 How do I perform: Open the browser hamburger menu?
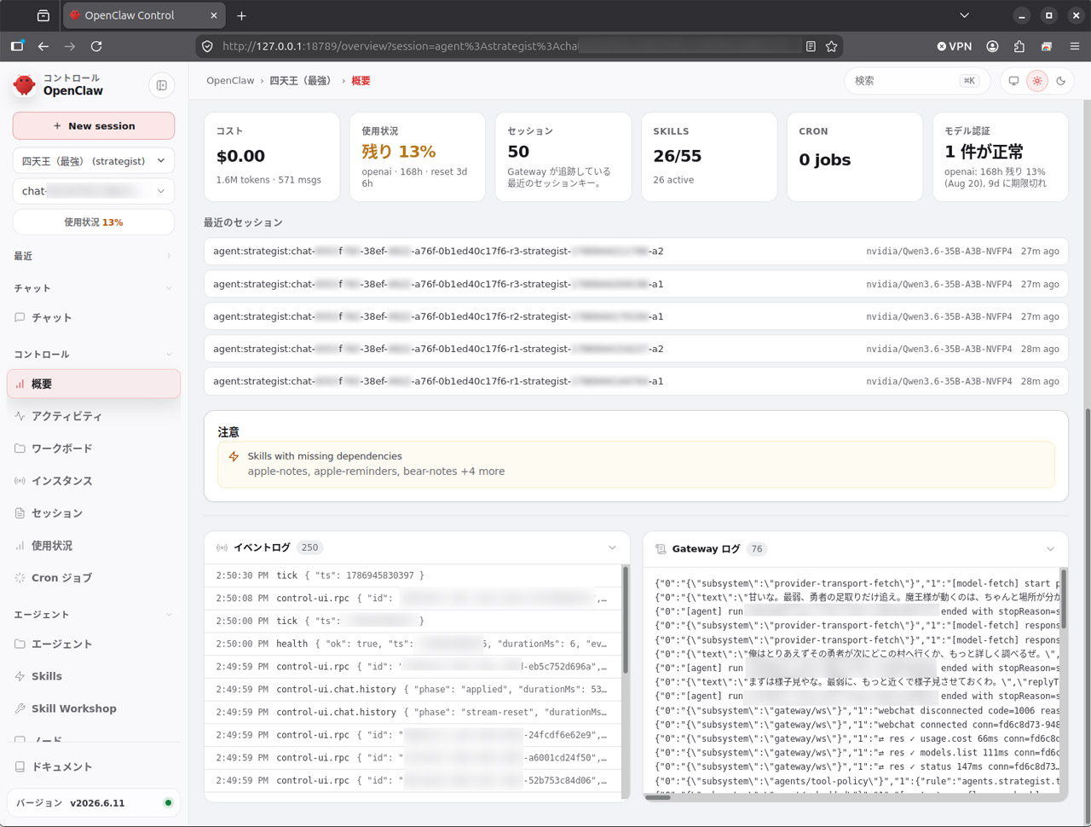pyautogui.click(x=1075, y=46)
